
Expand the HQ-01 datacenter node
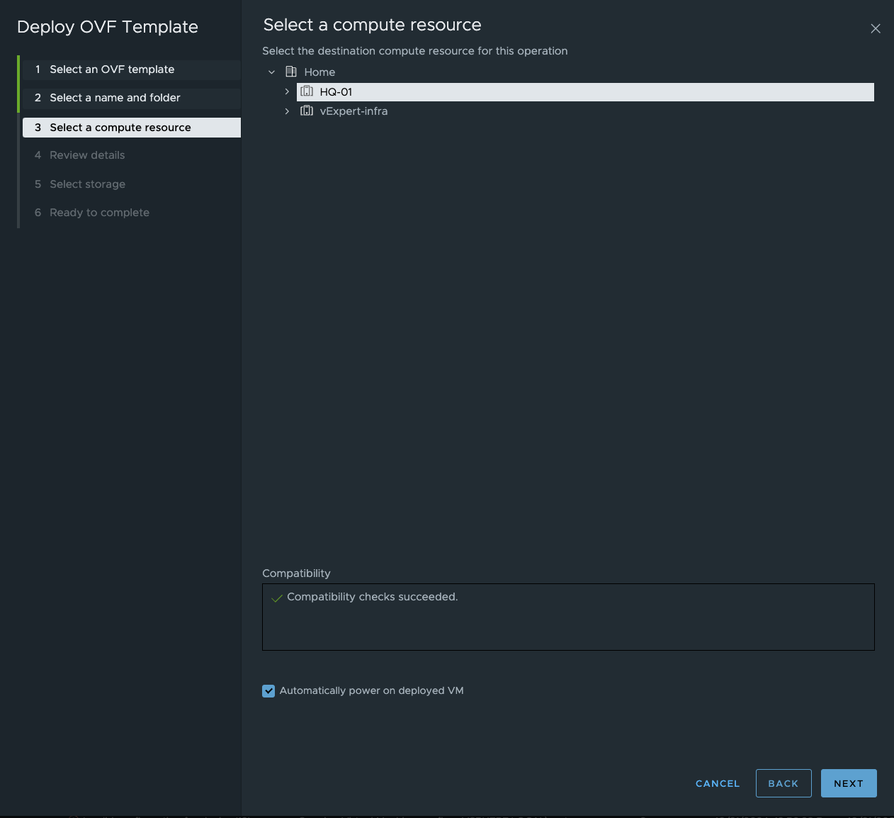coord(287,91)
